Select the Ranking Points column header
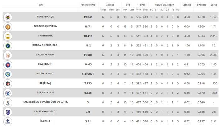 tap(88, 5)
